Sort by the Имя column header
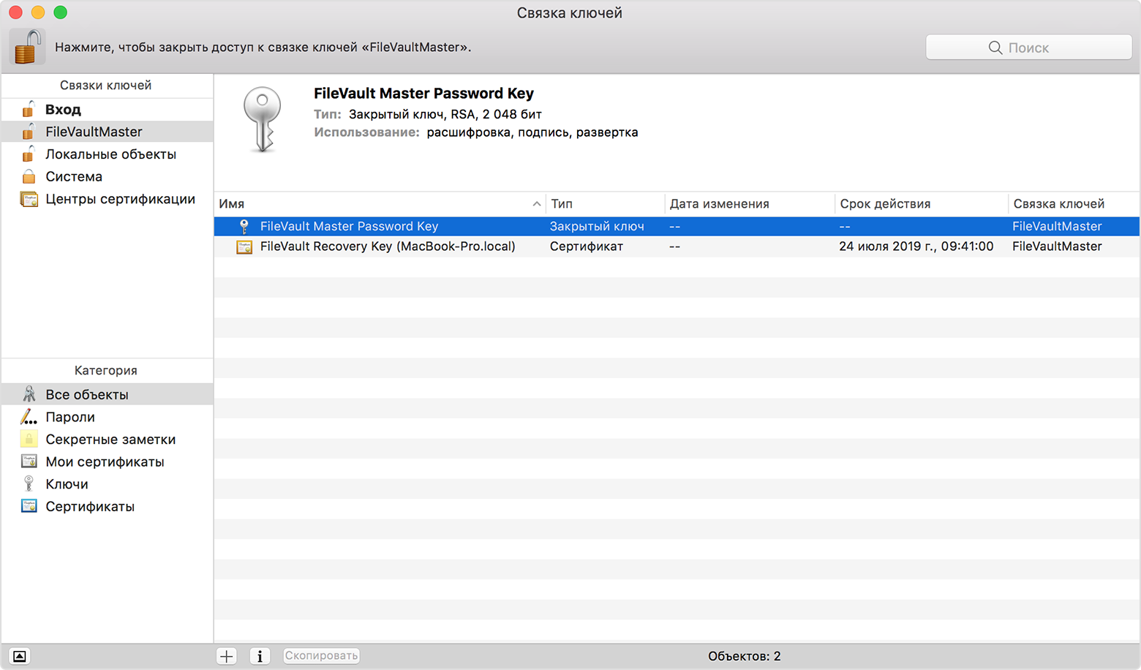 (x=380, y=204)
